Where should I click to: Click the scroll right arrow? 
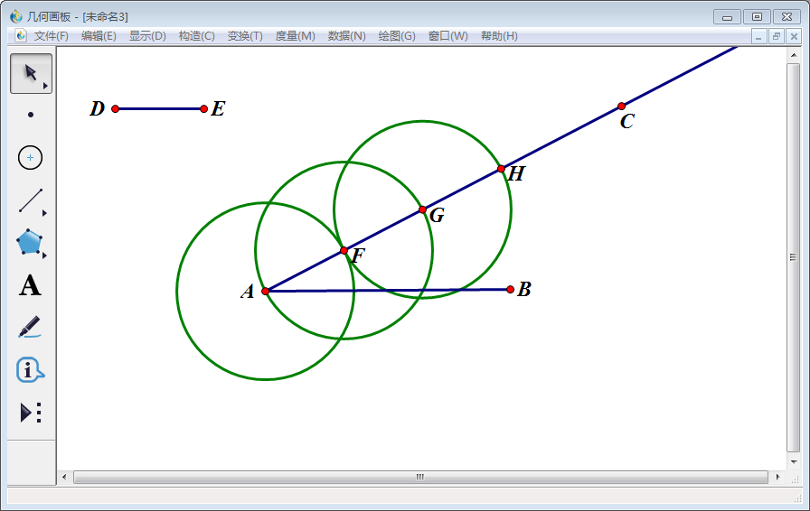[x=777, y=477]
